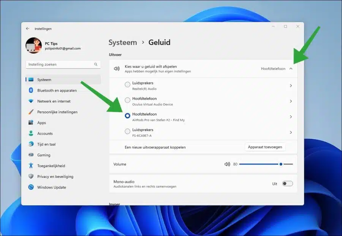Open Persoonlijke instellingen section
This screenshot has height=236, width=342.
click(63, 112)
